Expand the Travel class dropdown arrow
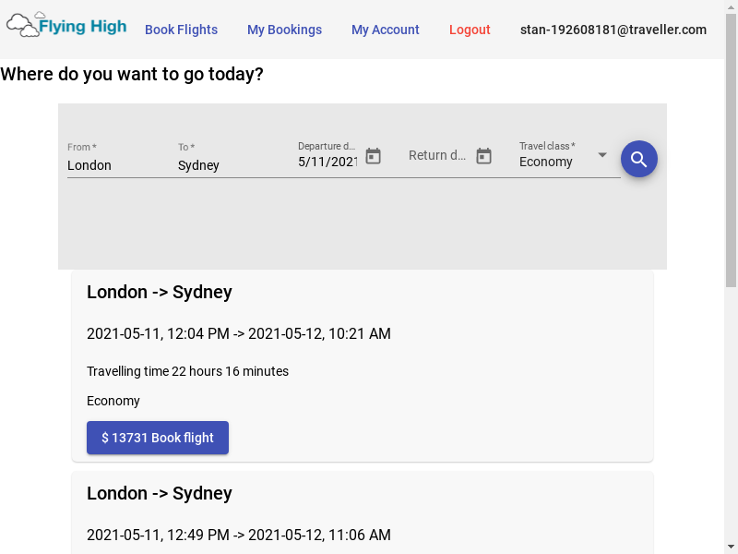Viewport: 738px width, 554px height. coord(602,155)
